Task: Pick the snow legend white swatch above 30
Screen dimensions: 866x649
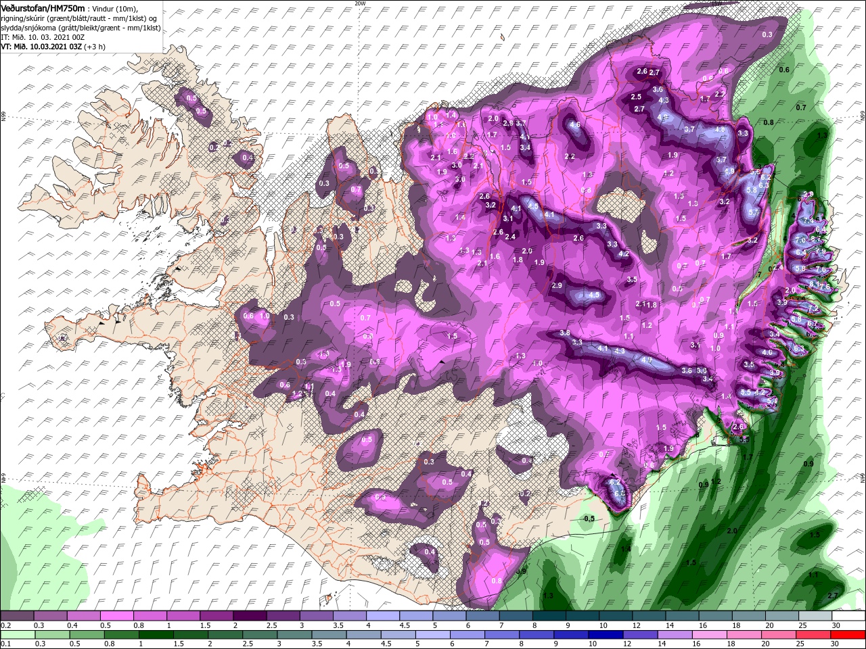Action: coord(849,616)
